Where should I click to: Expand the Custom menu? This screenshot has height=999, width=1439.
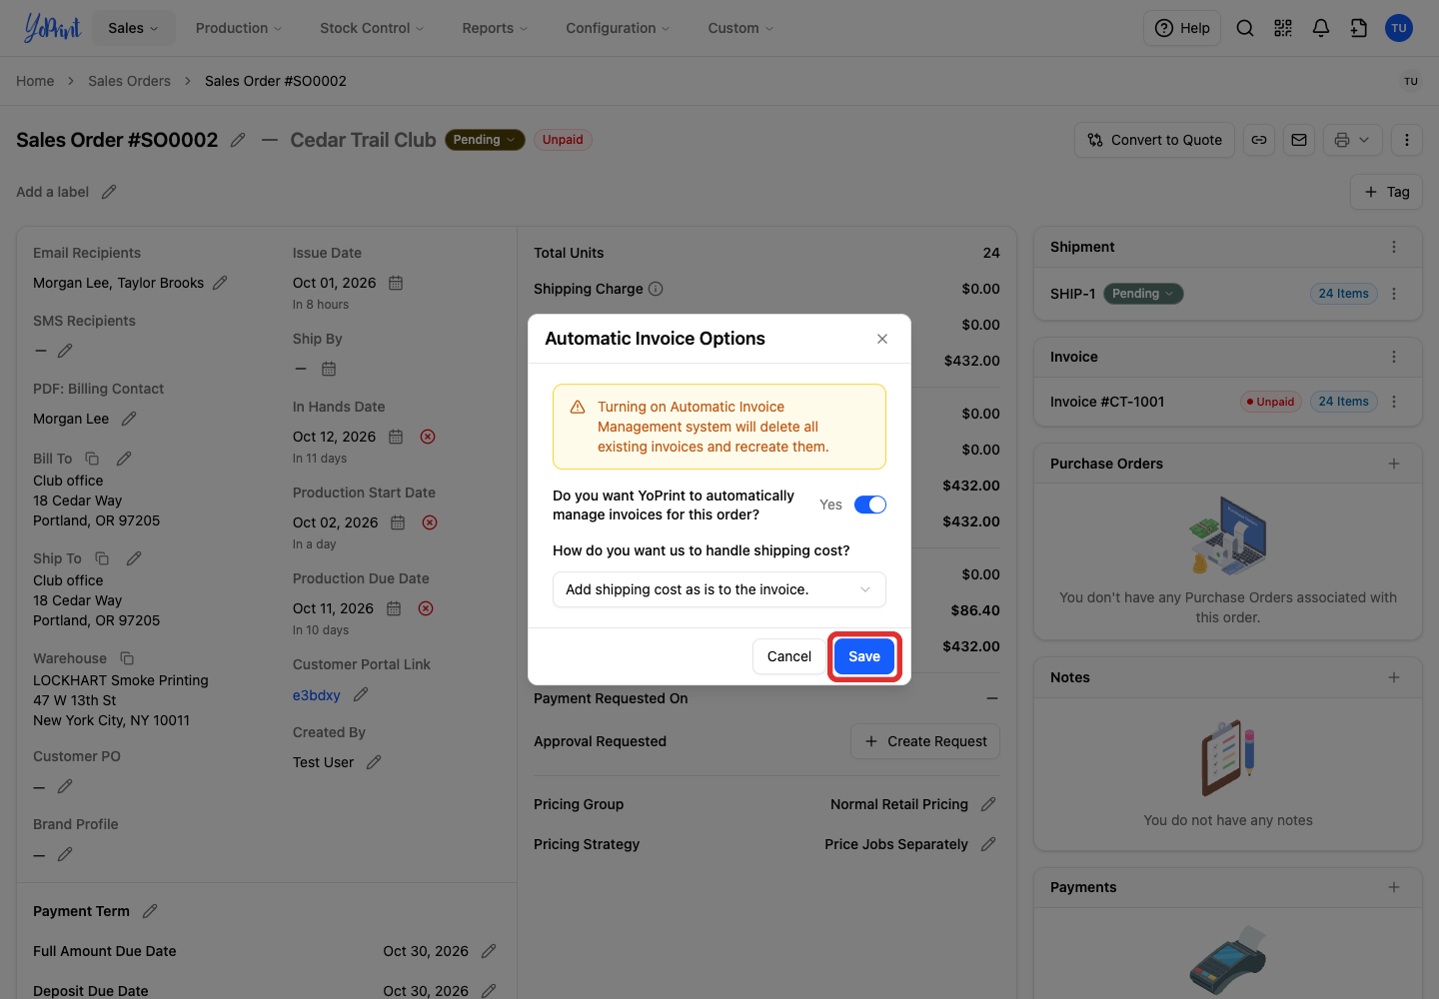click(740, 28)
